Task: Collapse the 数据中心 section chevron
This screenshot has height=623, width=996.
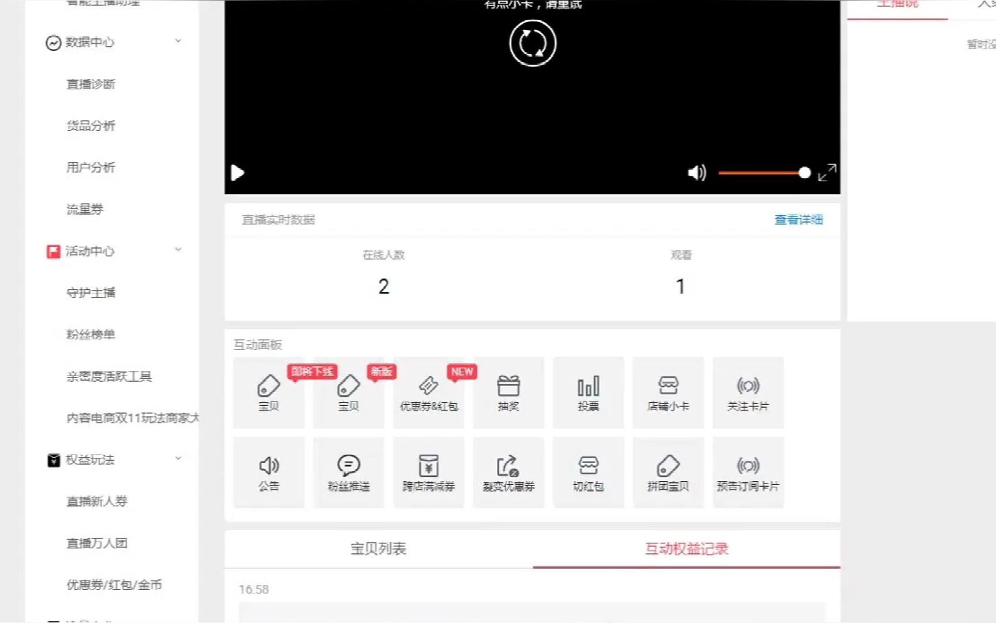Action: (178, 41)
